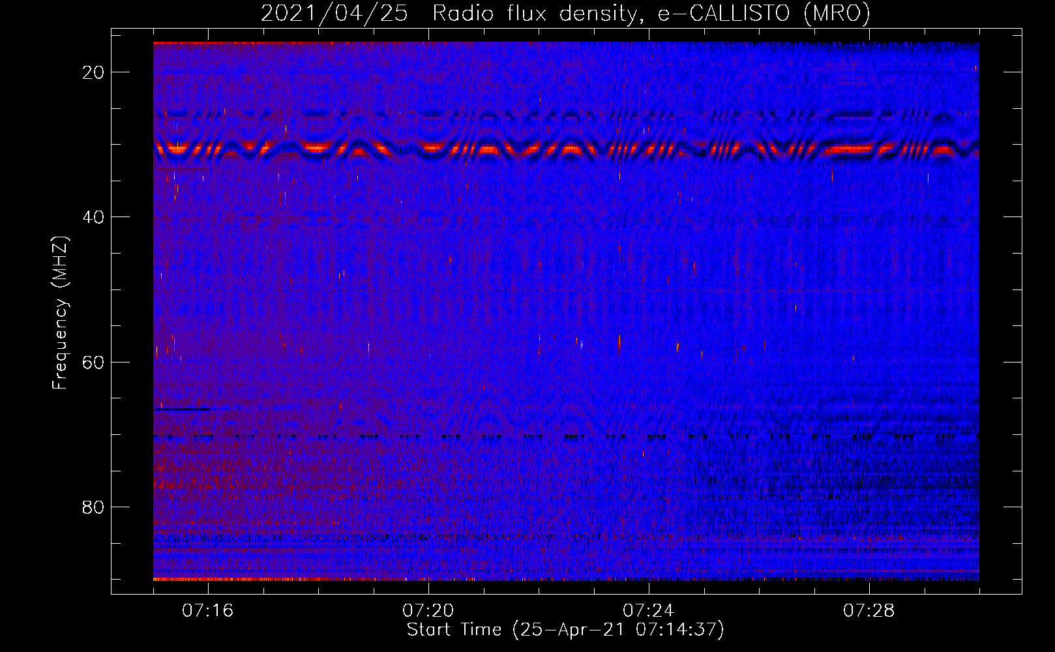Click the 07:20 time tick label

(x=428, y=610)
